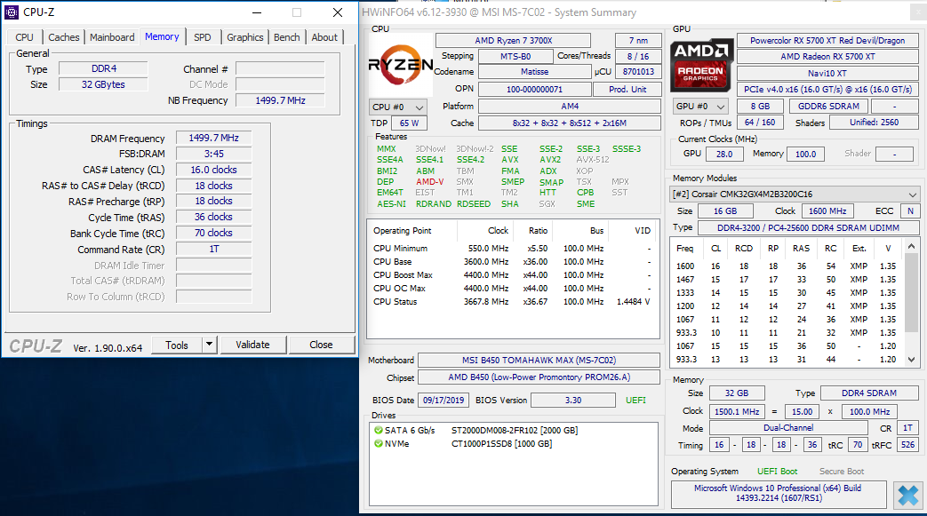Click the SATA drive green status check icon
This screenshot has width=927, height=516.
[x=379, y=430]
